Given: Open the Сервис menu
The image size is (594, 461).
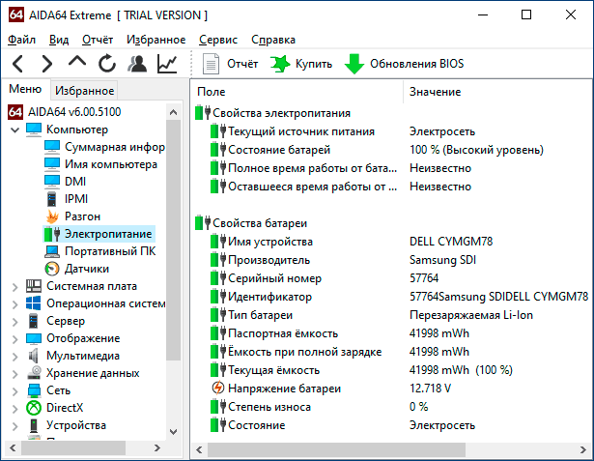Looking at the screenshot, I should [x=217, y=40].
